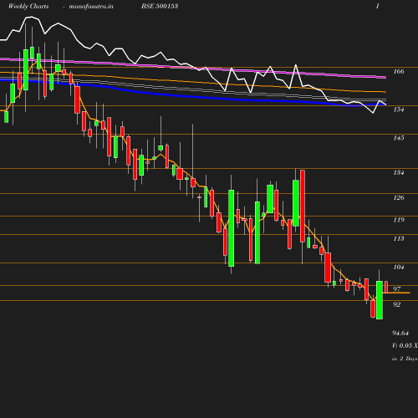Click the 94.64 last price value
The width and height of the screenshot is (418, 418).
pyautogui.click(x=400, y=333)
